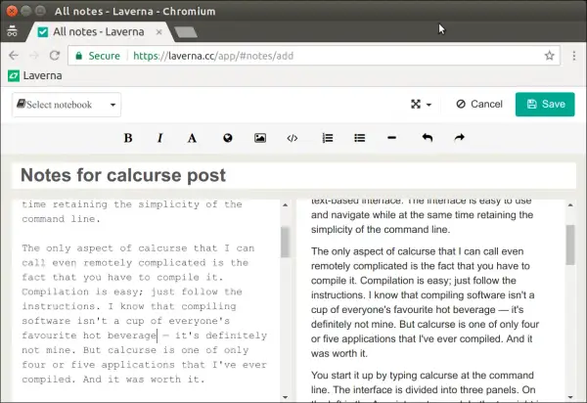Create a bulleted list
The width and height of the screenshot is (587, 403).
click(x=360, y=138)
